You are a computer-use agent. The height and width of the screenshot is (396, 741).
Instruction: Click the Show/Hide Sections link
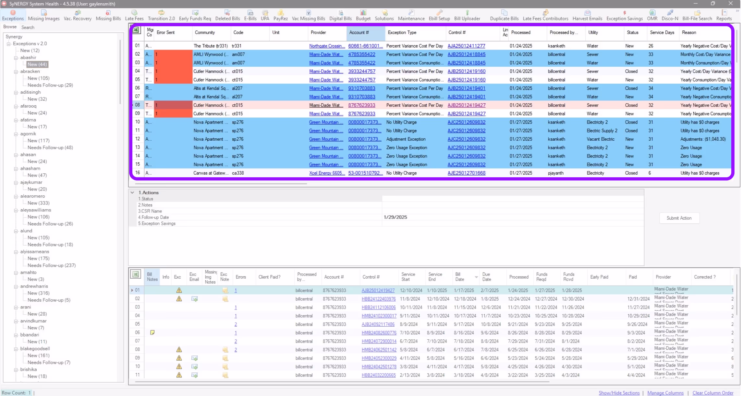pos(619,393)
